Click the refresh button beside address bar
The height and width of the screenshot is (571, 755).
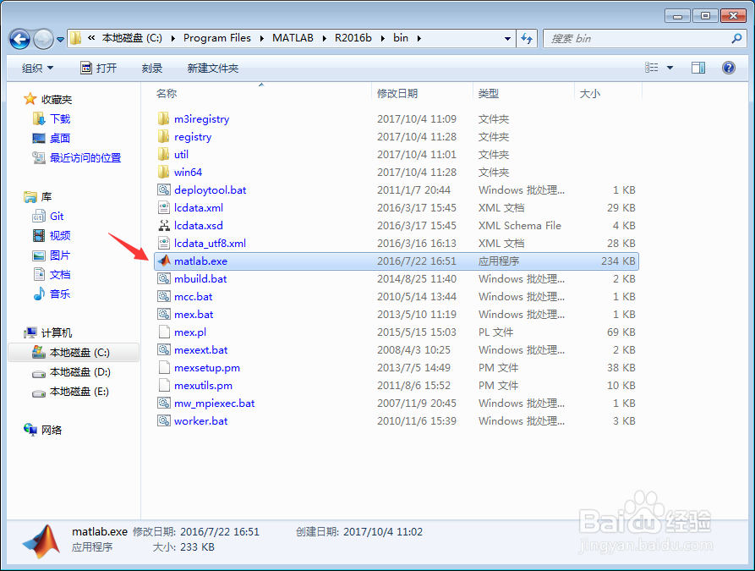527,39
